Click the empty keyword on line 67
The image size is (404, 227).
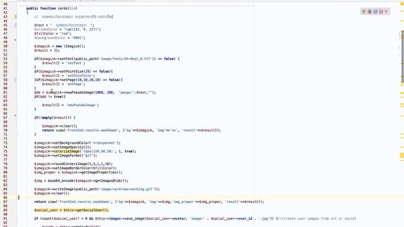(47, 118)
